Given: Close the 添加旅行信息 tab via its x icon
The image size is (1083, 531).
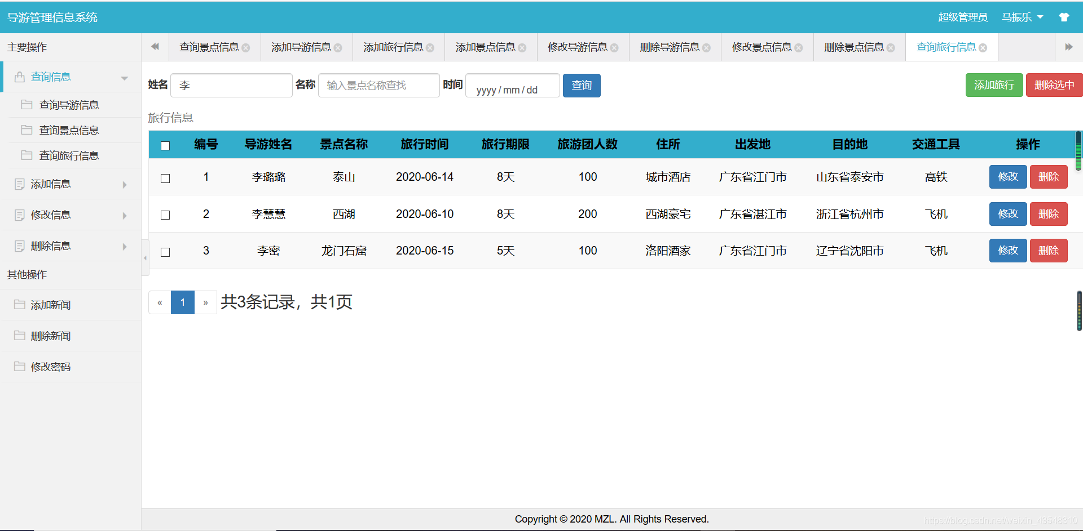Looking at the screenshot, I should click(430, 48).
